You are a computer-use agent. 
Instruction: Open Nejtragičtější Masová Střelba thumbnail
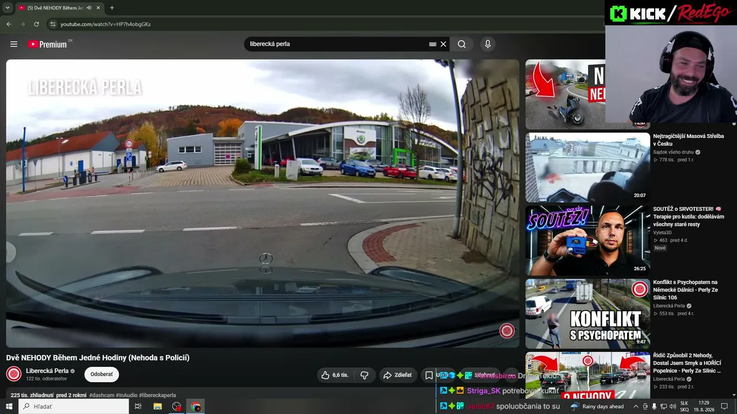587,167
